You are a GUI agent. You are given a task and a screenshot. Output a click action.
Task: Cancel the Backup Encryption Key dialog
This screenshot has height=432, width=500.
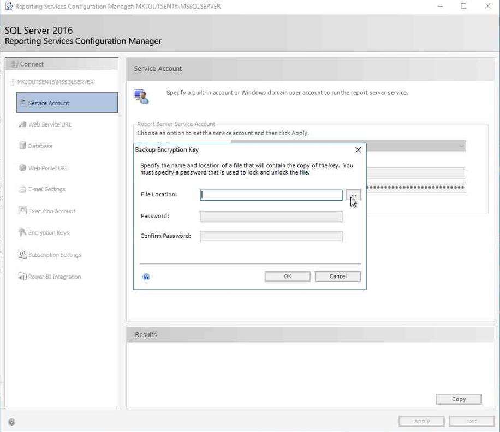pos(338,277)
